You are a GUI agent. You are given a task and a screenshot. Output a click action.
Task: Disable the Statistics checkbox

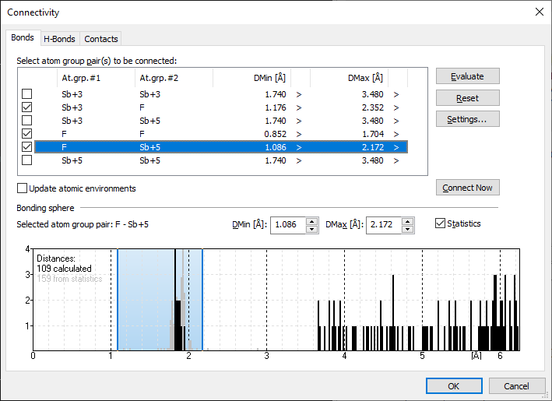(441, 224)
